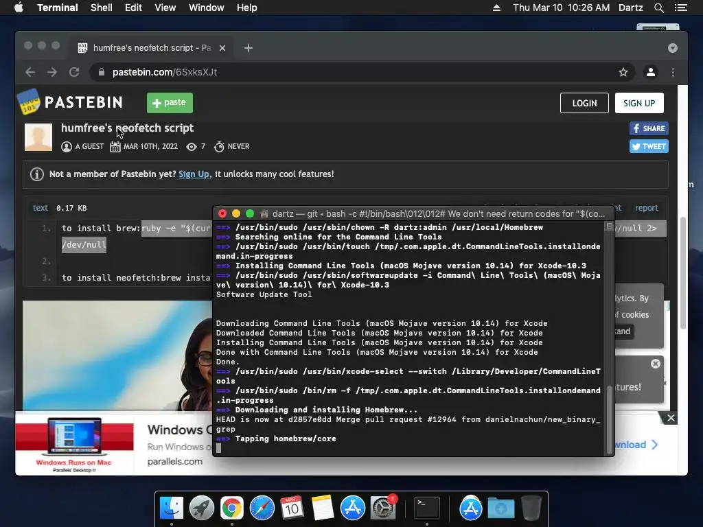Click the SIGN UP button

pos(639,103)
